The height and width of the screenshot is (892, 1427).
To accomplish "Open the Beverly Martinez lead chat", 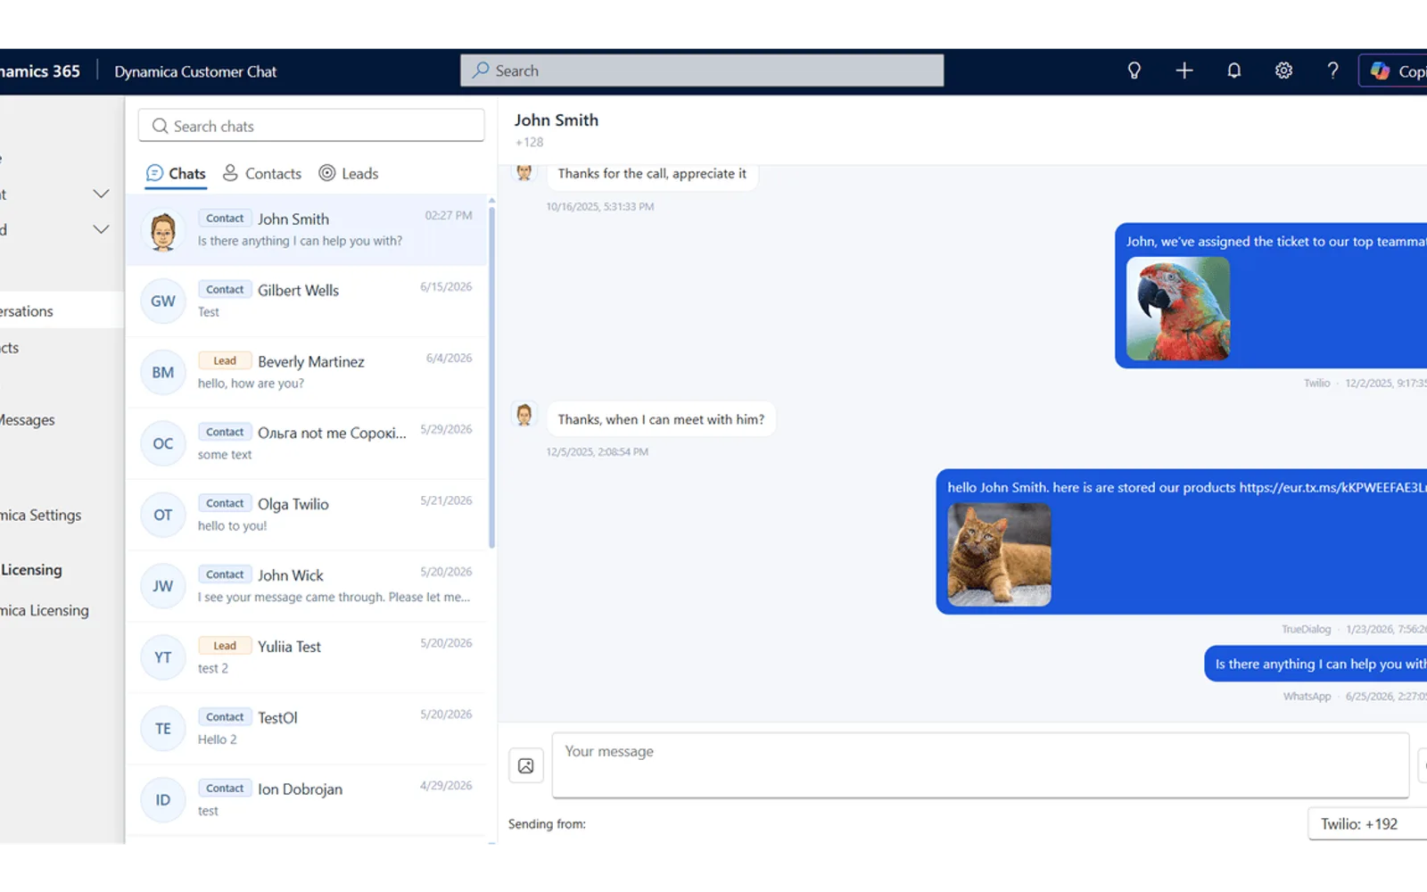I will click(x=307, y=373).
